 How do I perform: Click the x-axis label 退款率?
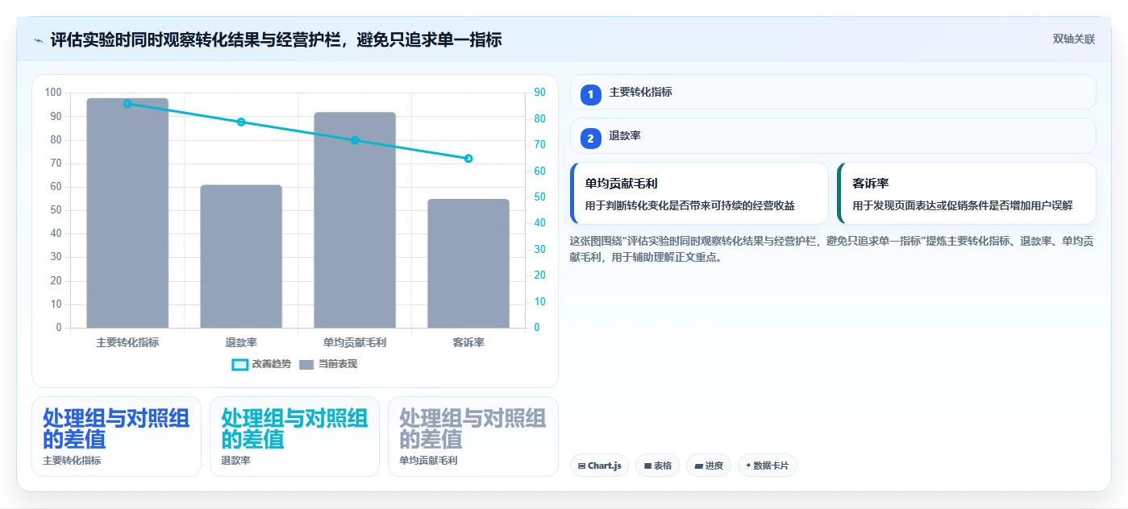241,342
